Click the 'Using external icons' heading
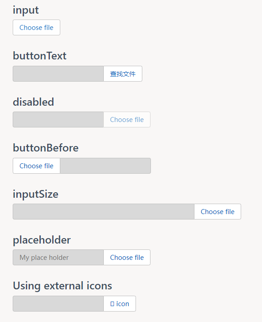This screenshot has height=322, width=262. (x=63, y=286)
